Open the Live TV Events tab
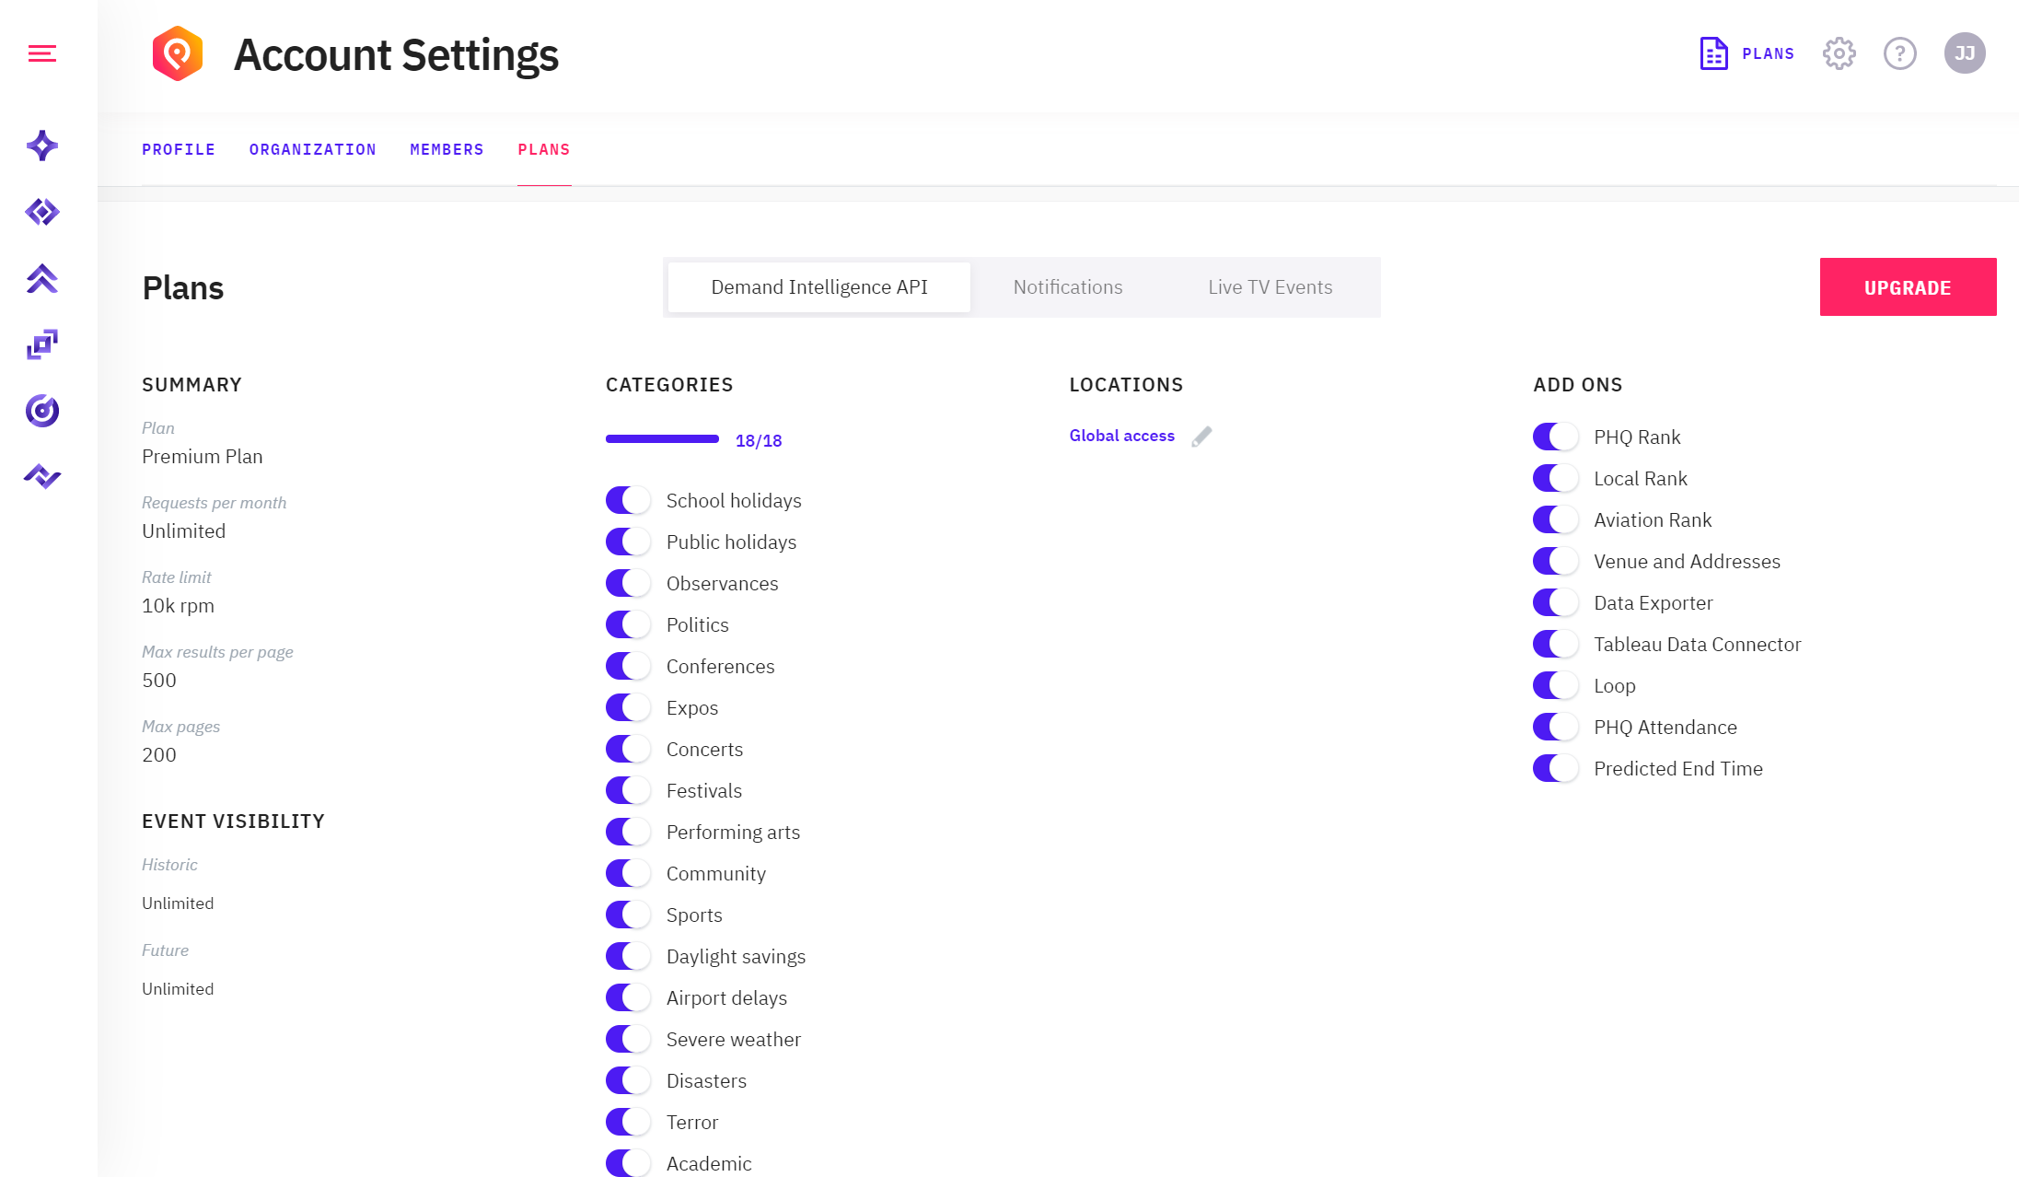 click(x=1270, y=287)
